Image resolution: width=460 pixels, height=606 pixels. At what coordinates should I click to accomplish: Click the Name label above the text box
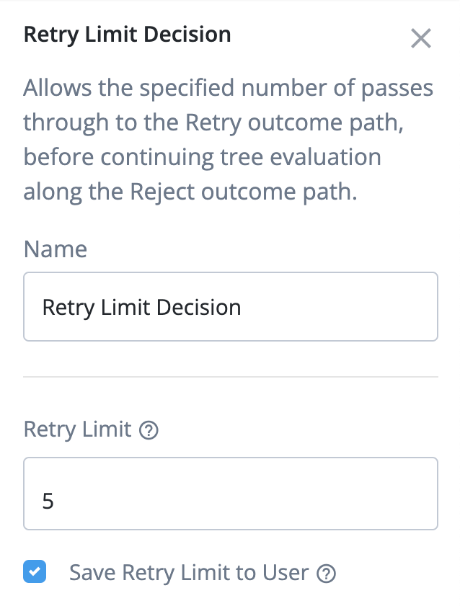[55, 249]
